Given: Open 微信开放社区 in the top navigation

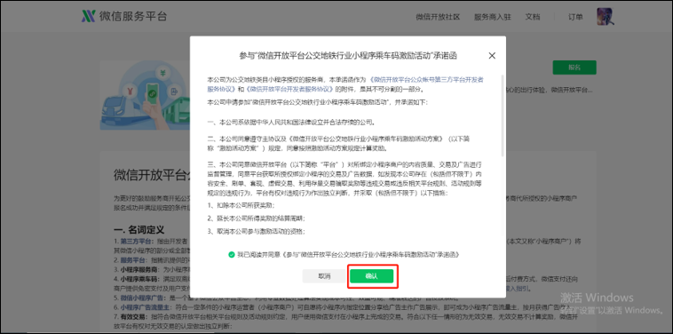Looking at the screenshot, I should tap(438, 17).
